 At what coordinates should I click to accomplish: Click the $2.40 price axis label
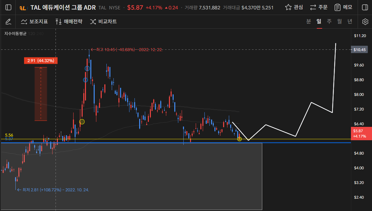359,197
